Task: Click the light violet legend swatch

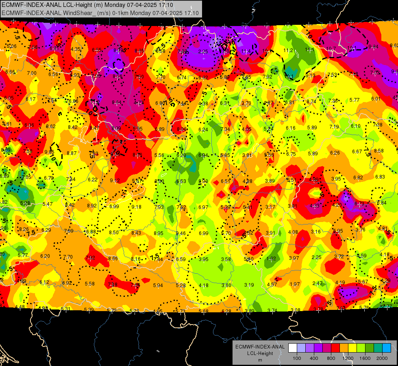Action: point(310,348)
